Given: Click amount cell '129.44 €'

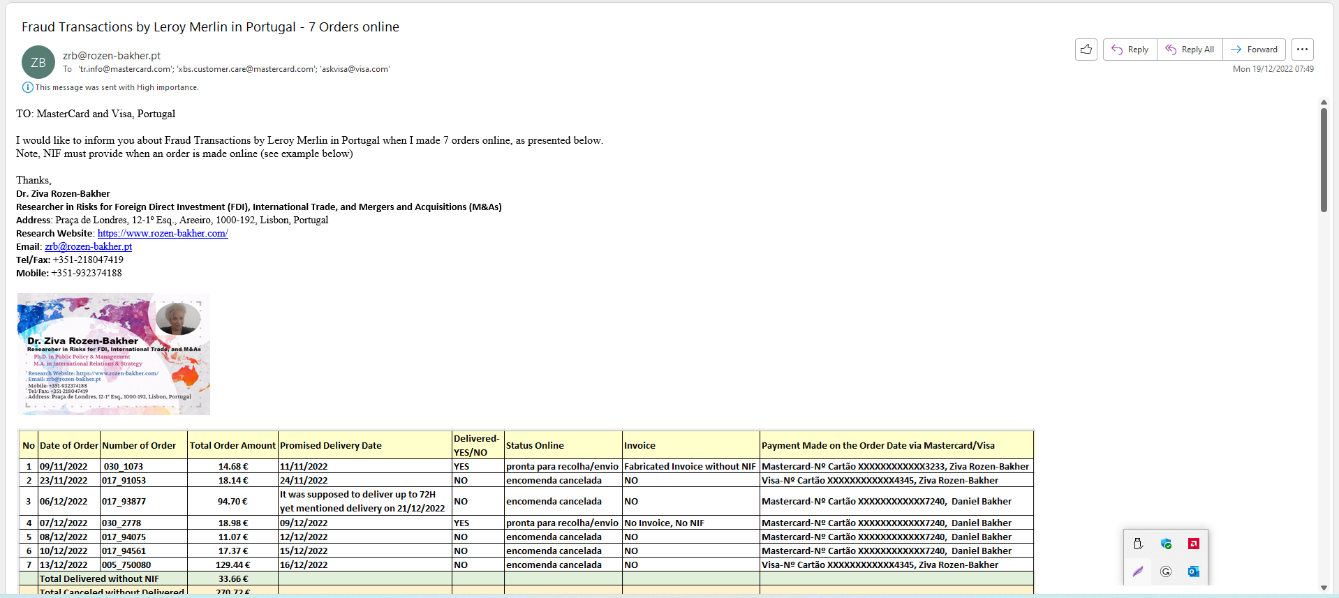Looking at the screenshot, I should point(232,565).
